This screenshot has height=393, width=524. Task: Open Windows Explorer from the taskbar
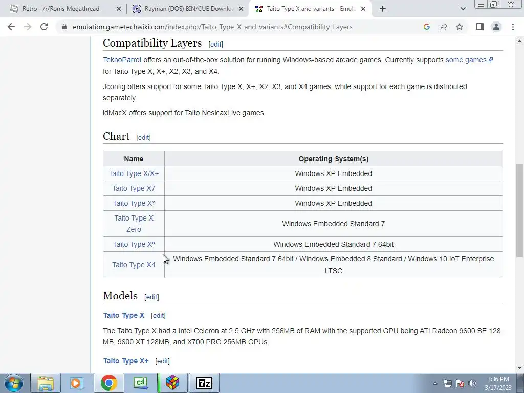pos(46,383)
